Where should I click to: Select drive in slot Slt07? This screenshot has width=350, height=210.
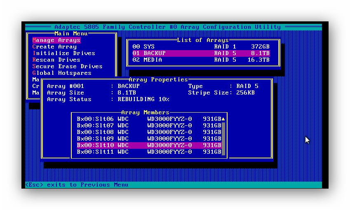(x=149, y=126)
